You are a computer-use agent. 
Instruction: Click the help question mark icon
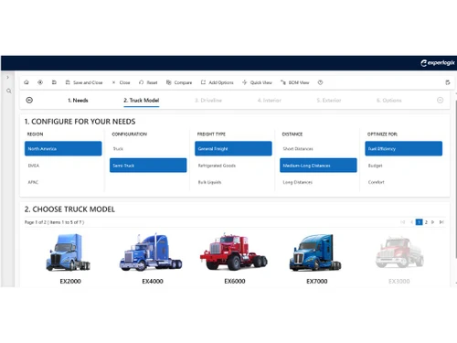point(320,82)
